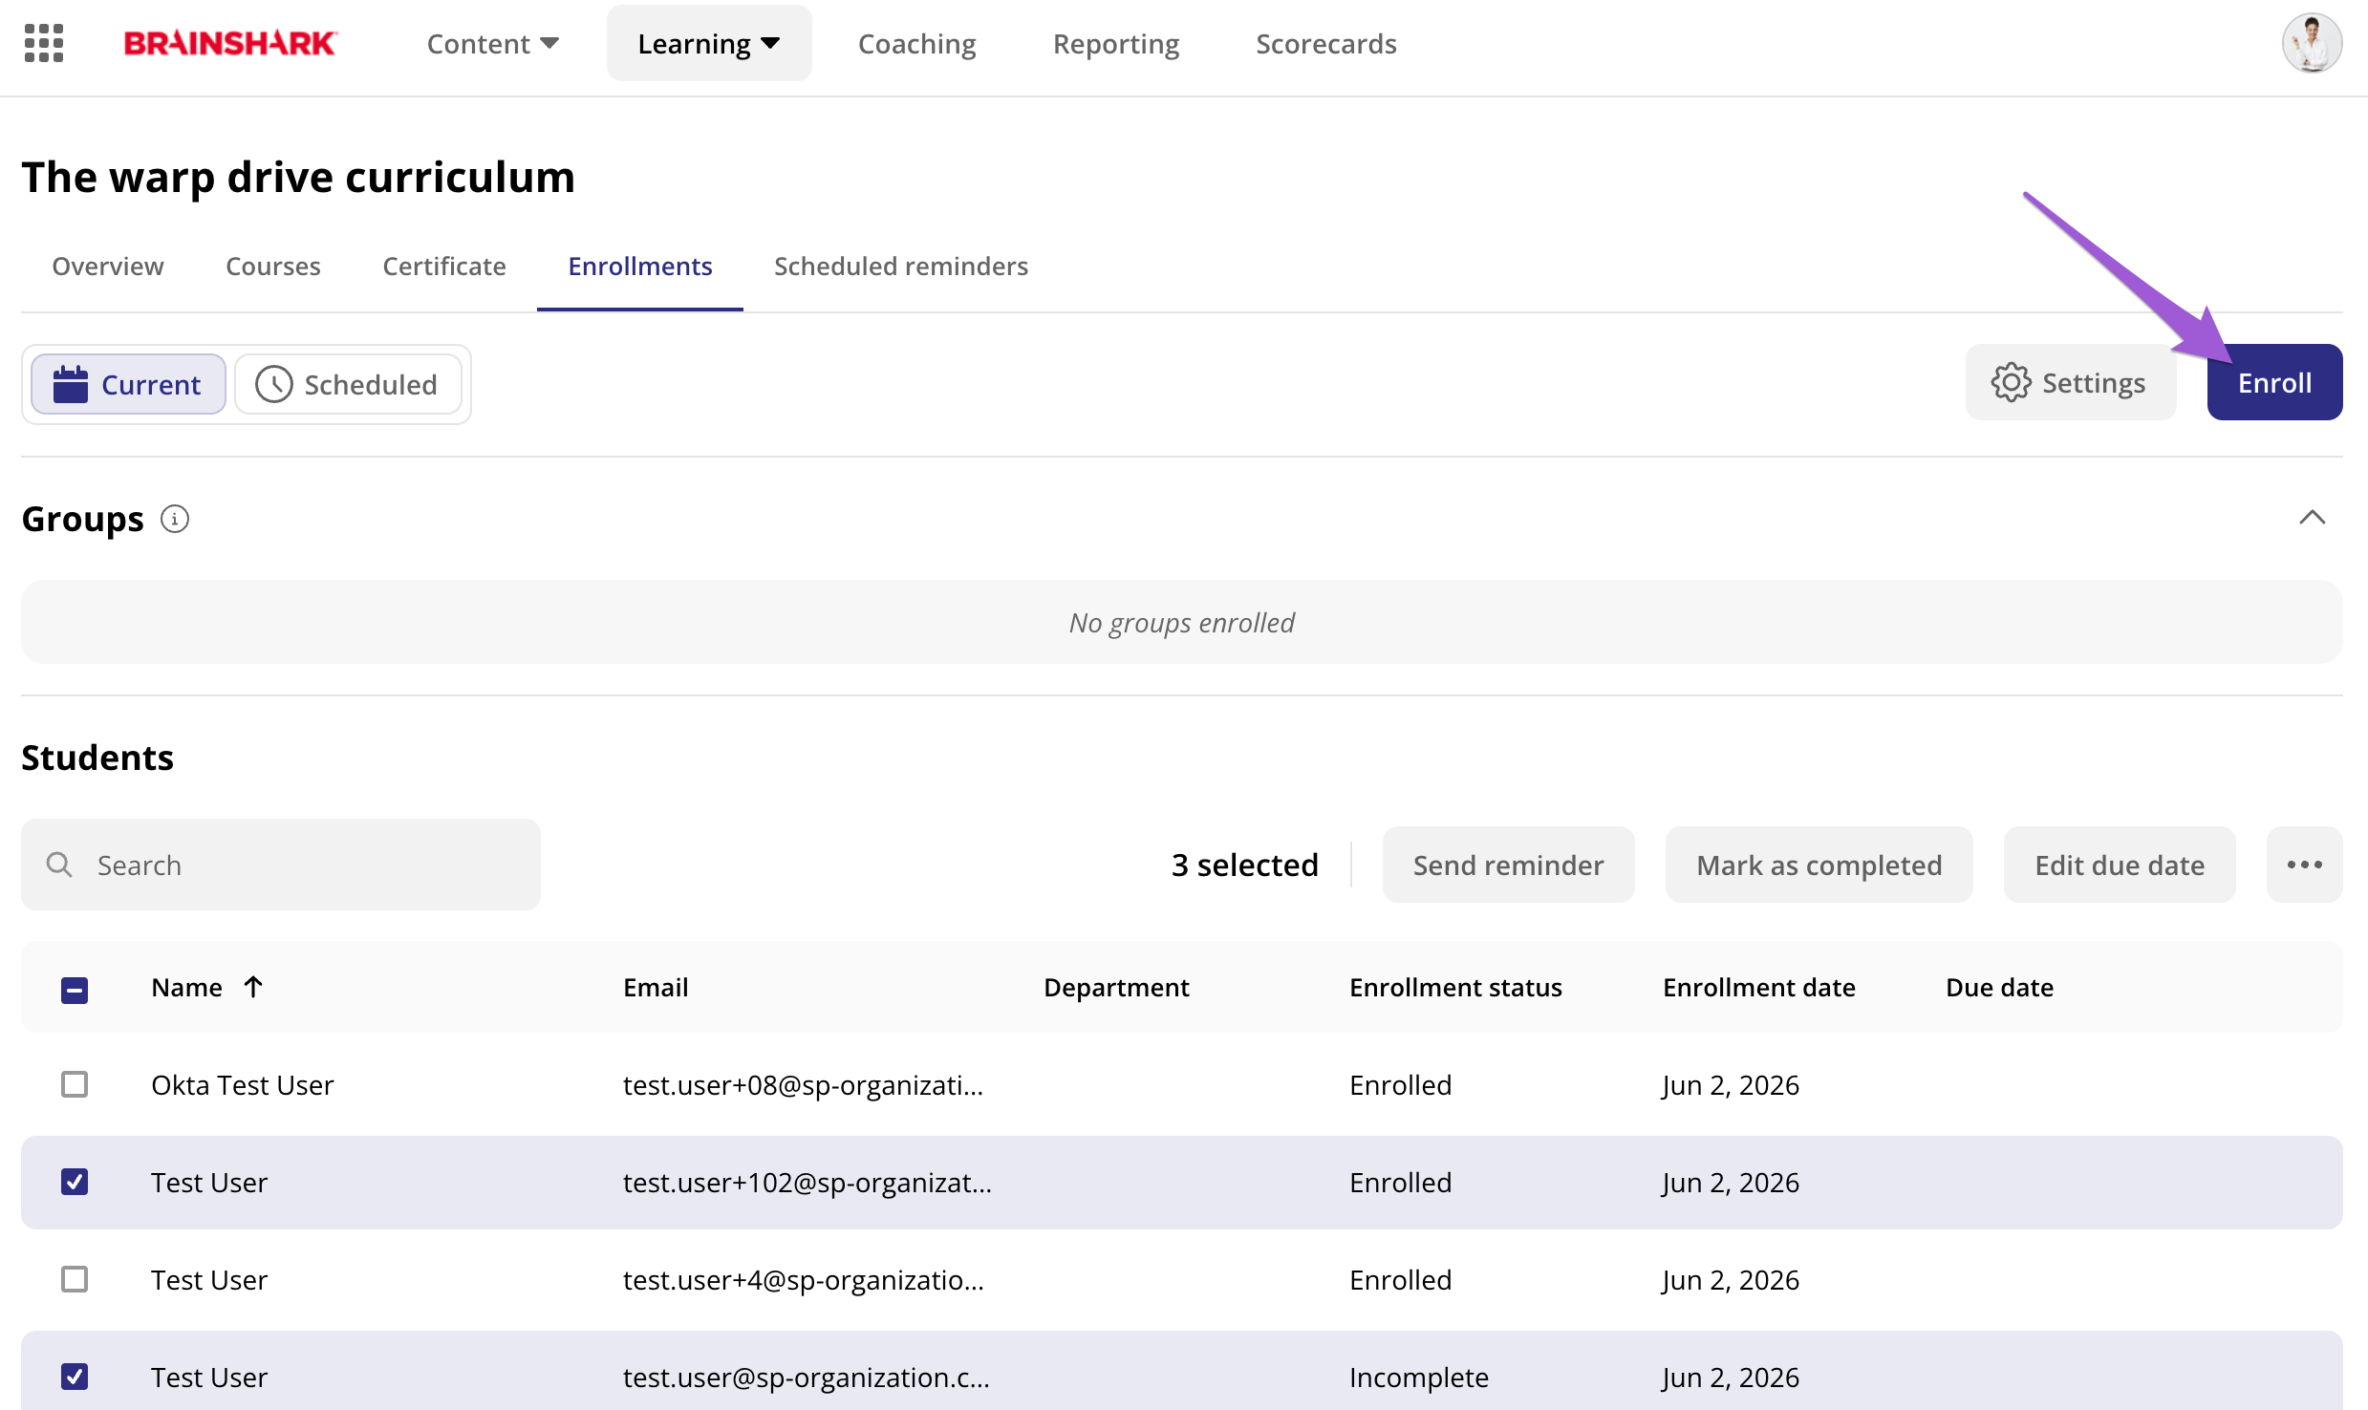This screenshot has width=2368, height=1410.
Task: Sort by Enrollment status column
Action: (1455, 987)
